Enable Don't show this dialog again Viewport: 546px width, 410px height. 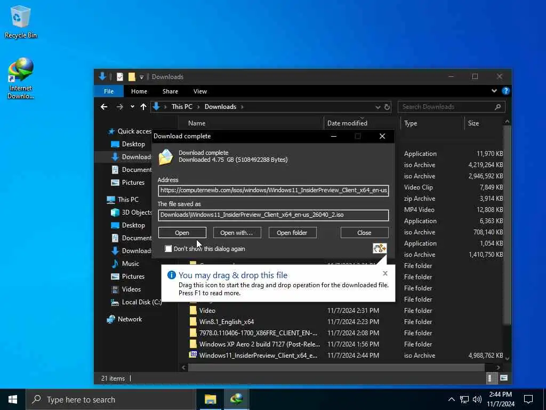click(x=168, y=249)
